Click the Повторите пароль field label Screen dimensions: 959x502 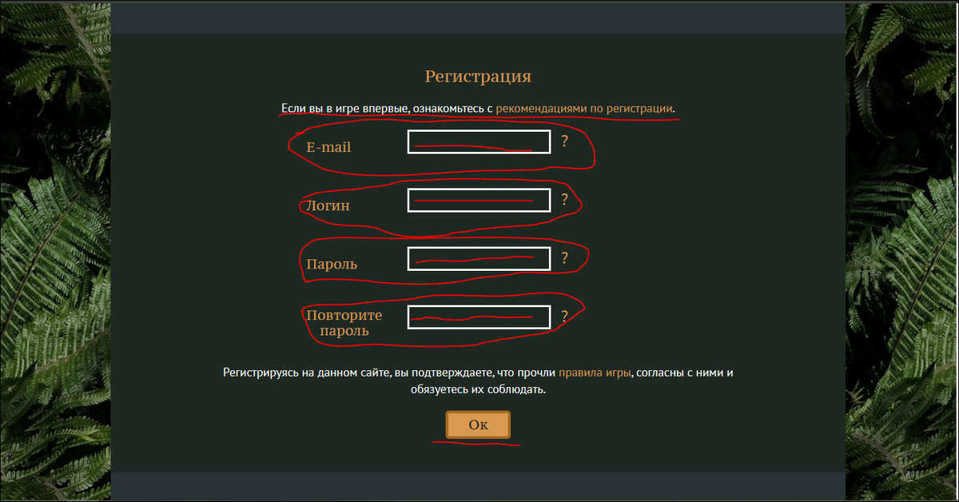coord(344,323)
